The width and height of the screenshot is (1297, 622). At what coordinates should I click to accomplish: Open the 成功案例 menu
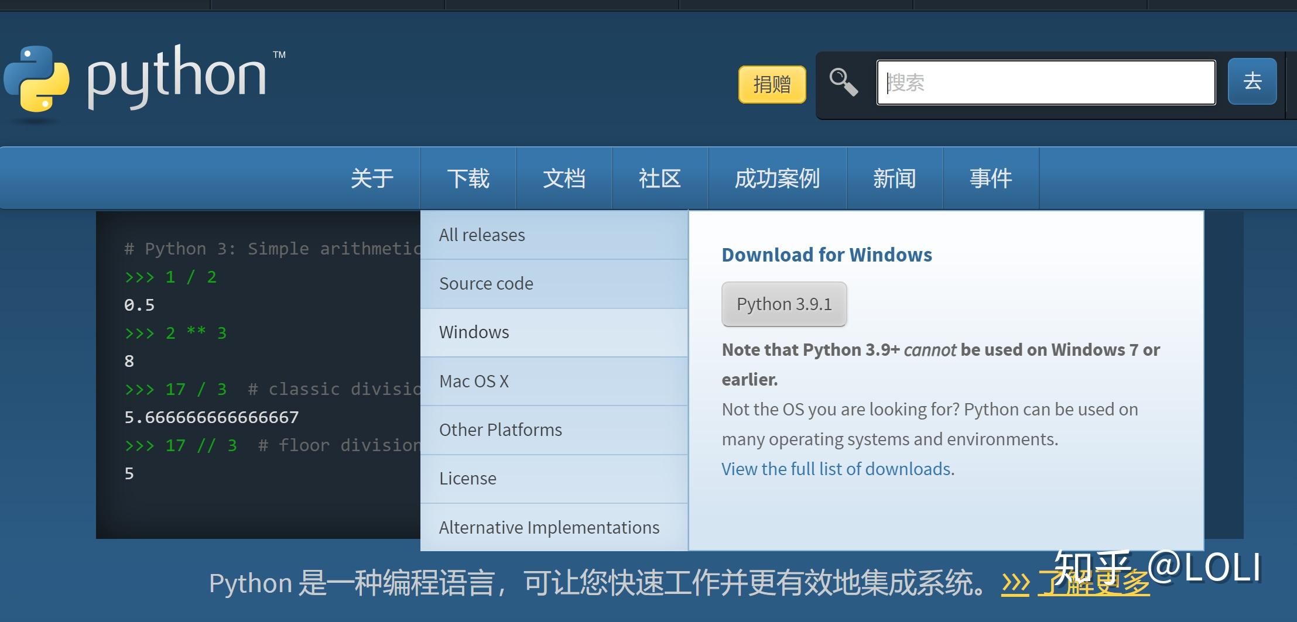(778, 178)
